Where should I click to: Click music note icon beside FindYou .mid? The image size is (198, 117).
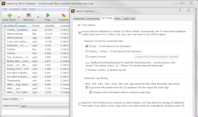point(4,53)
